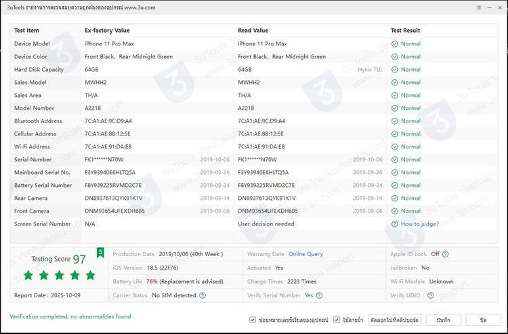Click the 'Hynix TLC' storage type text
Viewport: 508px width, 334px height.
(x=370, y=70)
